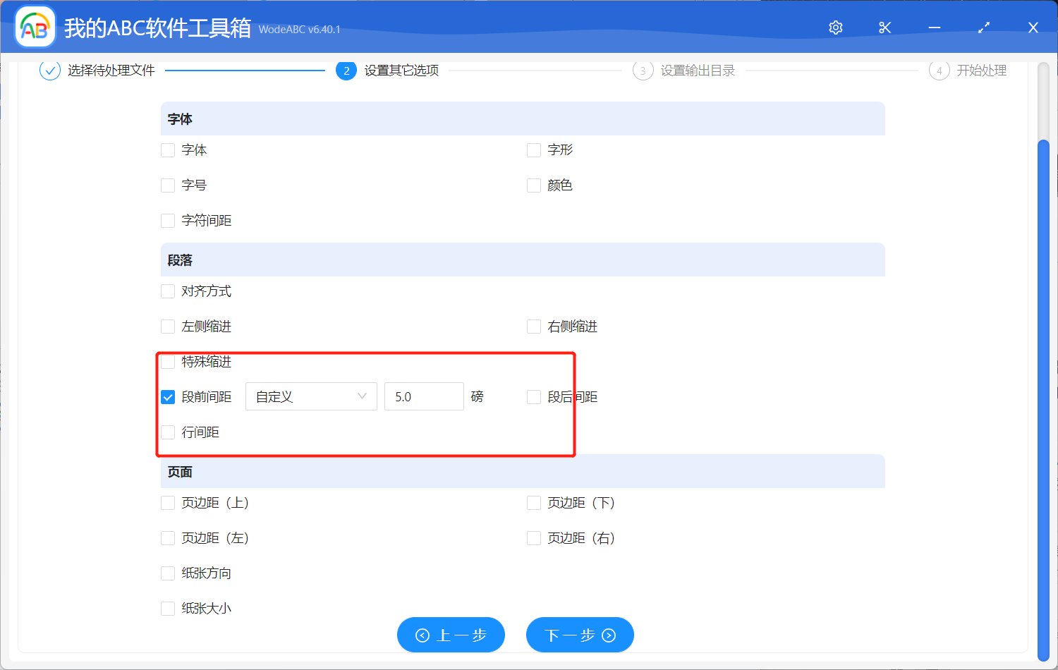Check the 颜色 option
Screen dimensions: 1058x670
[x=533, y=185]
